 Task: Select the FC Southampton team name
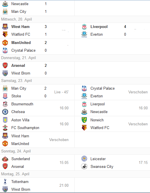coord(25,128)
